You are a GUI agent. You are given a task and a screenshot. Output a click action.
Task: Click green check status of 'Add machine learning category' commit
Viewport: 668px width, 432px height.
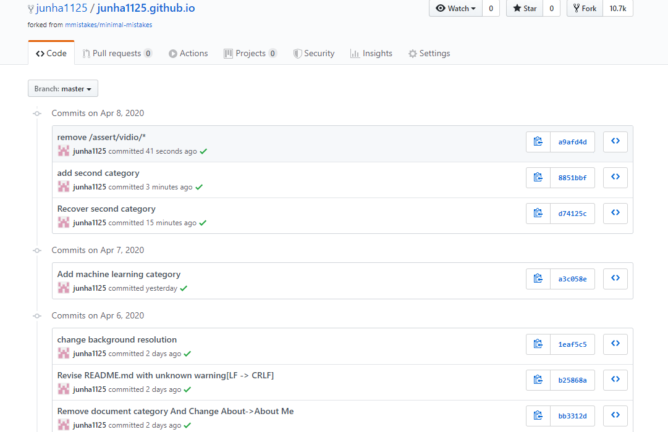[x=184, y=288]
